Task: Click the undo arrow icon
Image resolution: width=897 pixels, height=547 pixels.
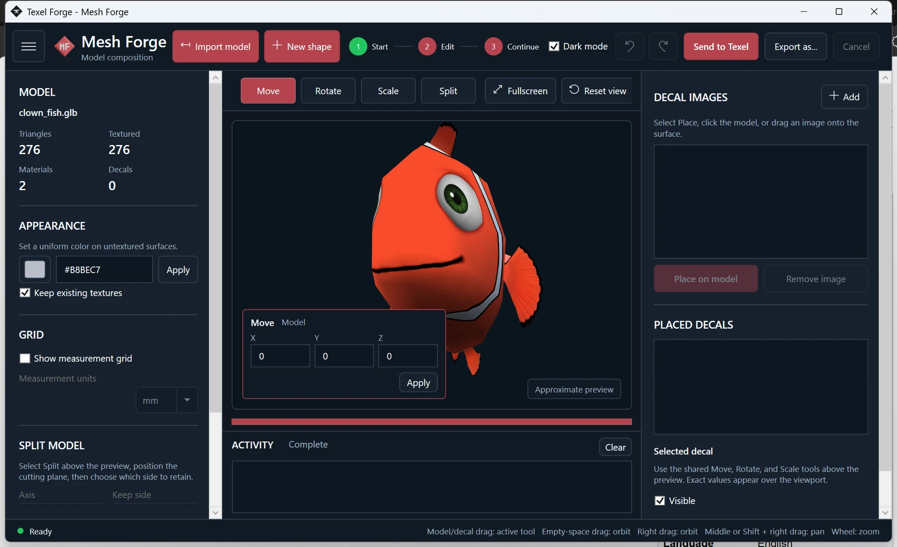Action: 629,46
